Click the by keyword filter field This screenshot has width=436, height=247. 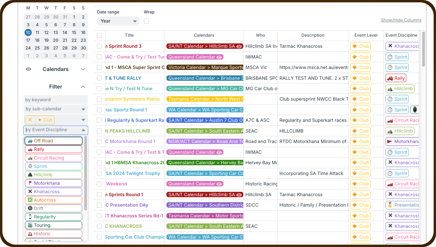[56, 100]
